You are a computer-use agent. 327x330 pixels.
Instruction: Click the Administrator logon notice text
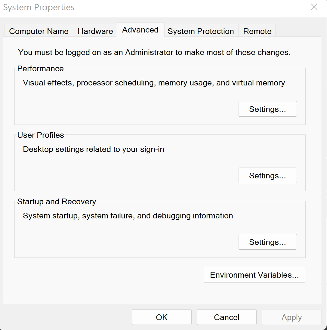tap(154, 52)
